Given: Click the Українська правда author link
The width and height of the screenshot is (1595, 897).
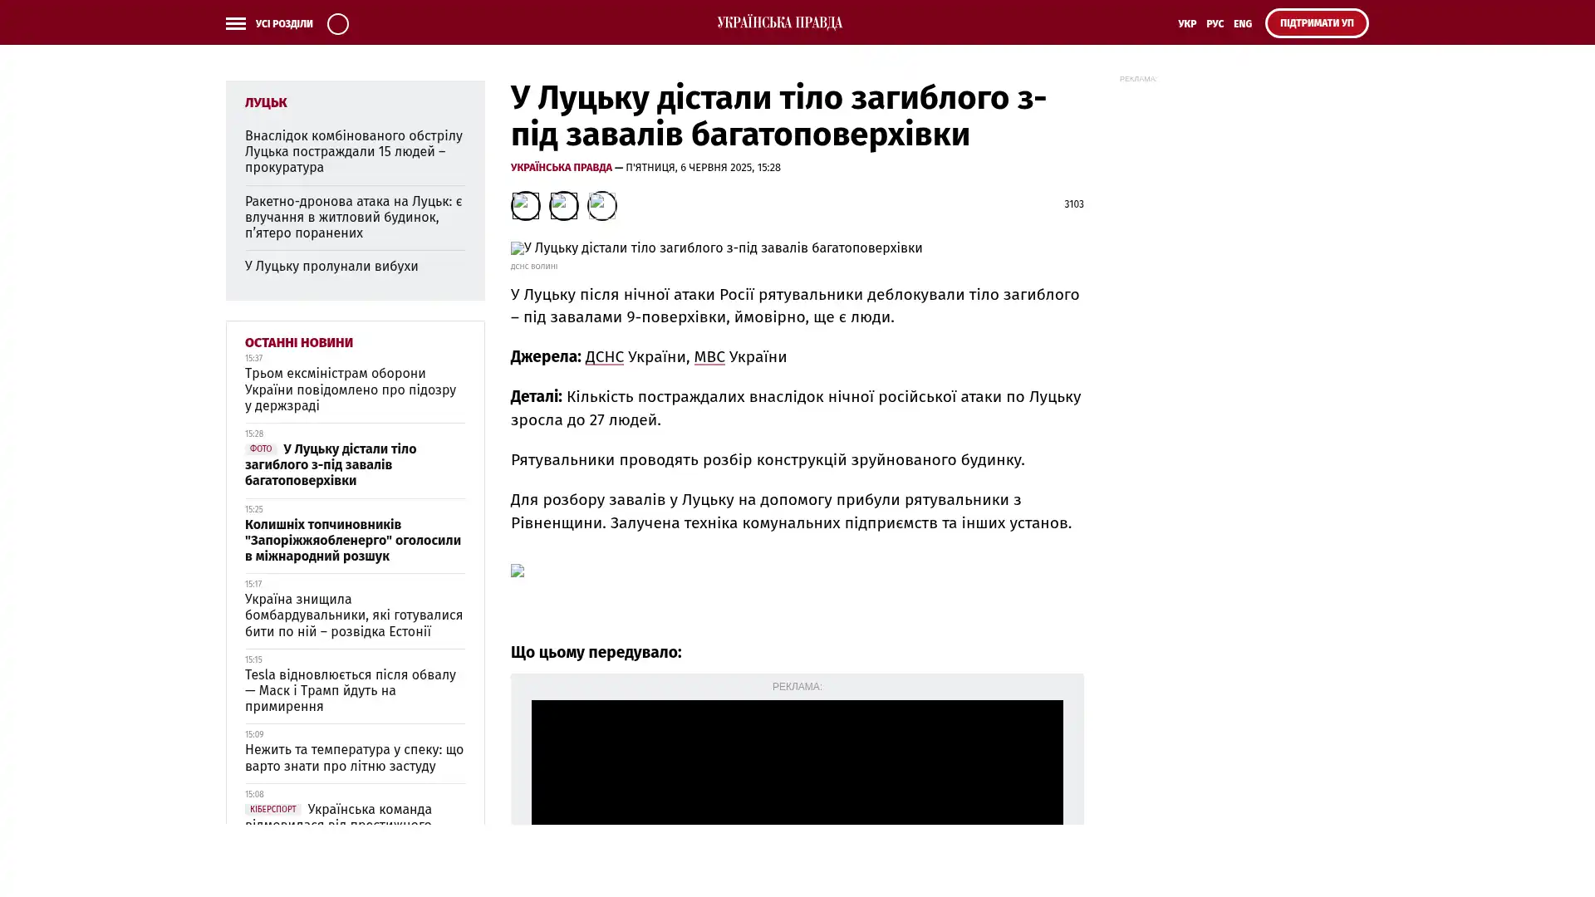Looking at the screenshot, I should coord(561,168).
